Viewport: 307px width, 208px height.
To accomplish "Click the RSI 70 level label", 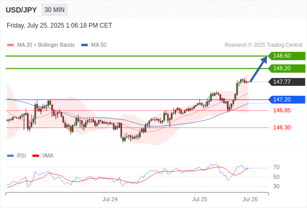I will (x=276, y=167).
